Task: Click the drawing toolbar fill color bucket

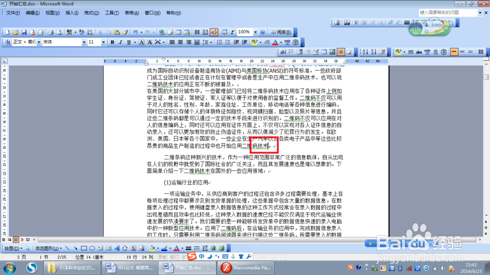Action: click(152, 248)
